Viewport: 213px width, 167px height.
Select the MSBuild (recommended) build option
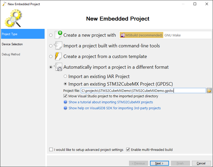pyautogui.click(x=141, y=35)
